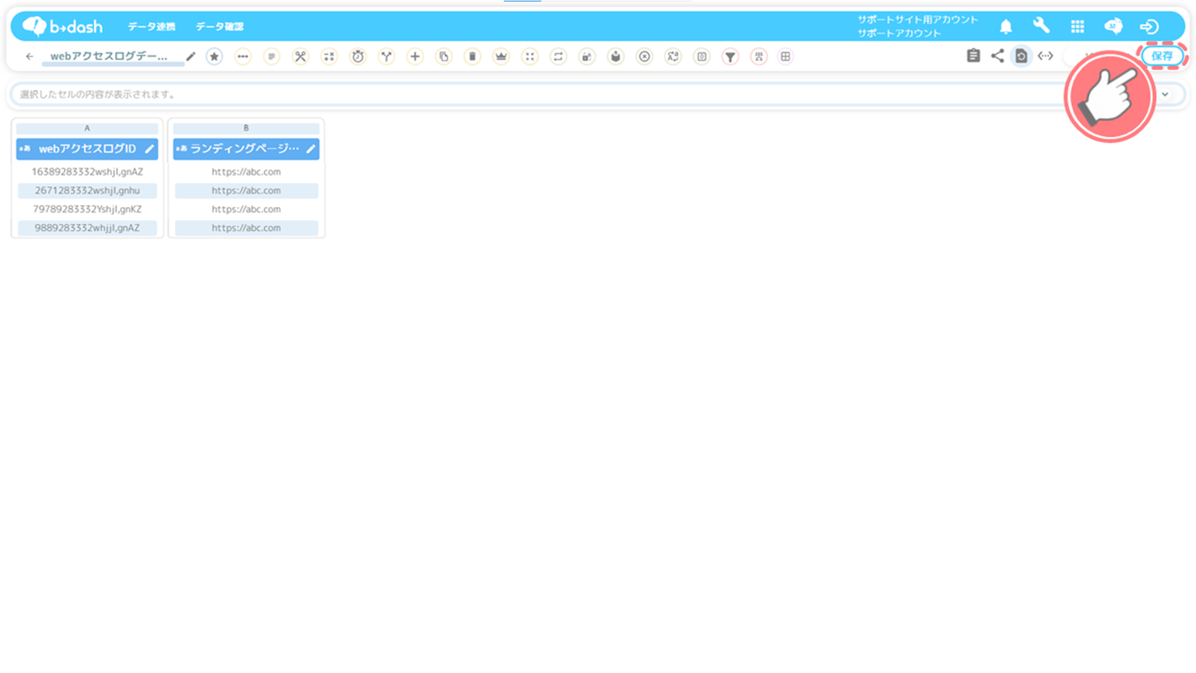Screen dimensions: 1196x673
Task: Click the stopwatch toolbar icon
Action: [x=358, y=56]
